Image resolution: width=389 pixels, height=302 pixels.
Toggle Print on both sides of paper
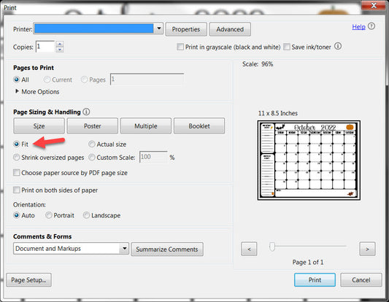pos(16,190)
